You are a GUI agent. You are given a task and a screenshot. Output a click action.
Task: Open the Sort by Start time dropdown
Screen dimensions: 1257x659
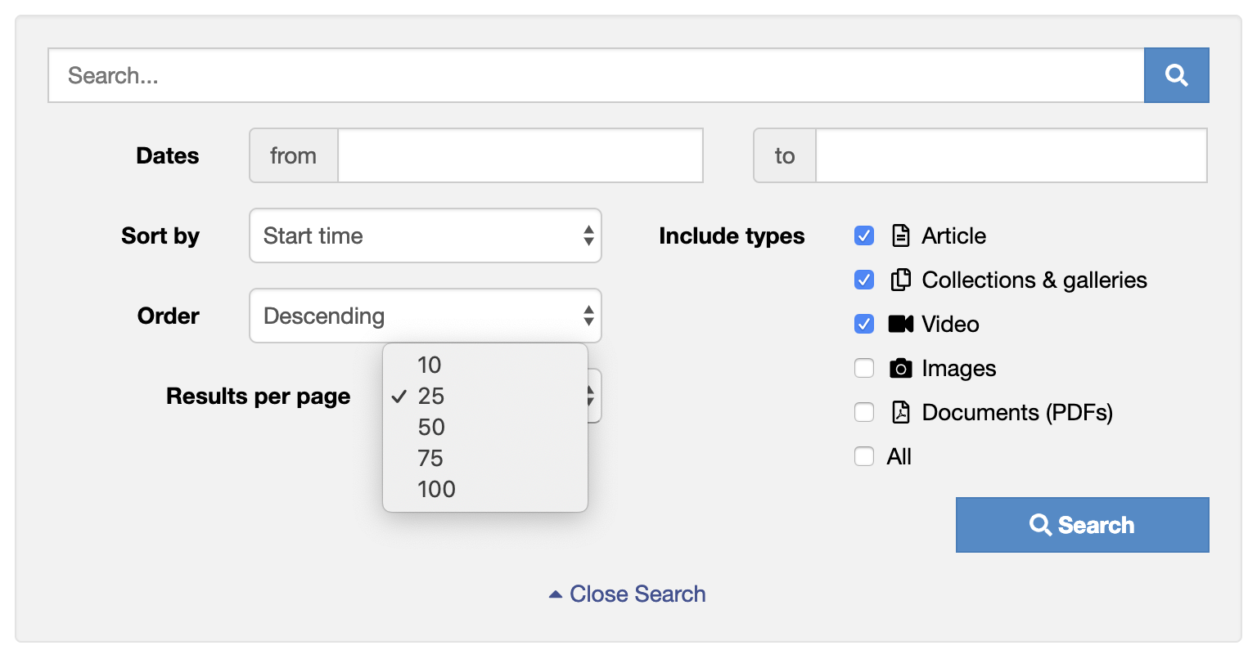[x=426, y=235]
